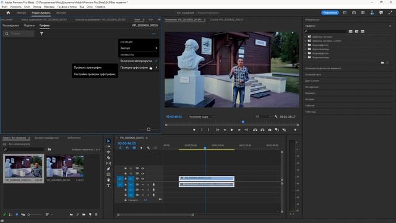Open the Workspaces icon in top bar
The width and height of the screenshot is (396, 223).
[345, 12]
